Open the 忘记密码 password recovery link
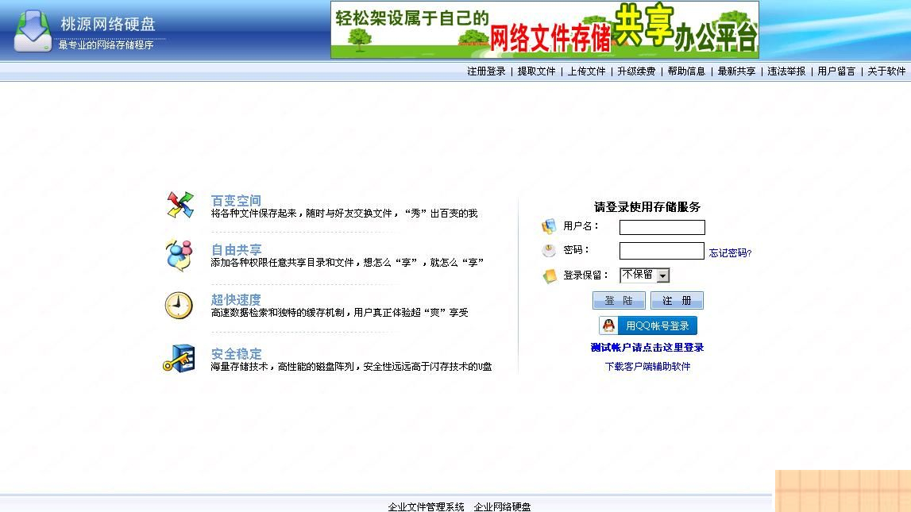The height and width of the screenshot is (512, 911). (729, 252)
